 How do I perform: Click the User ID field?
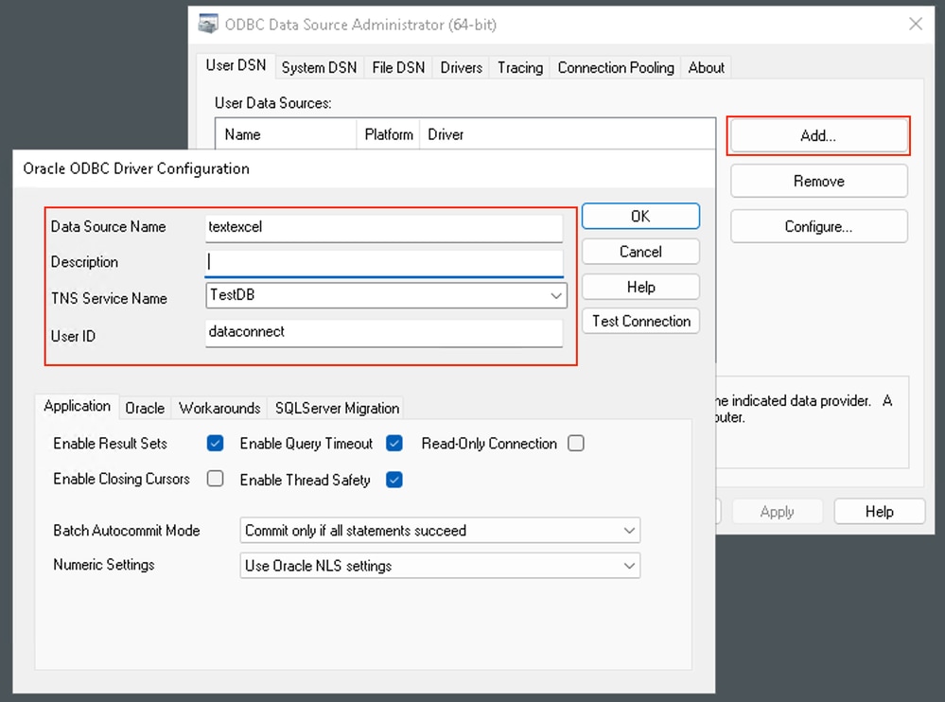tap(384, 333)
